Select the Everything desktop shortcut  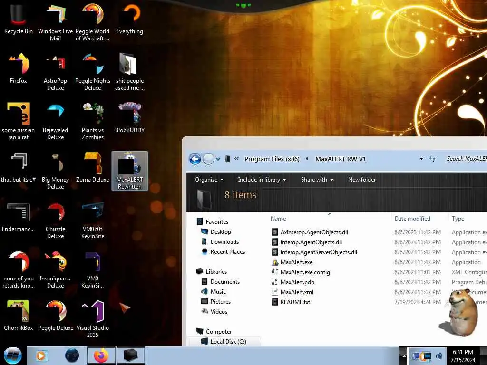130,19
